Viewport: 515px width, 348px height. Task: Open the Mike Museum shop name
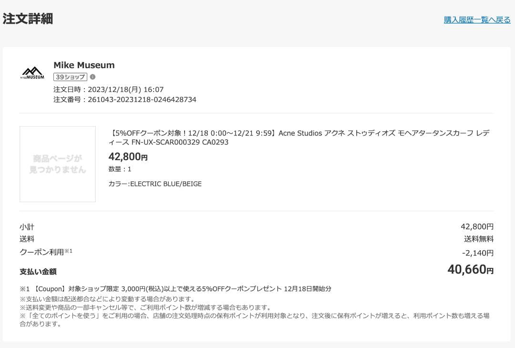pos(84,65)
